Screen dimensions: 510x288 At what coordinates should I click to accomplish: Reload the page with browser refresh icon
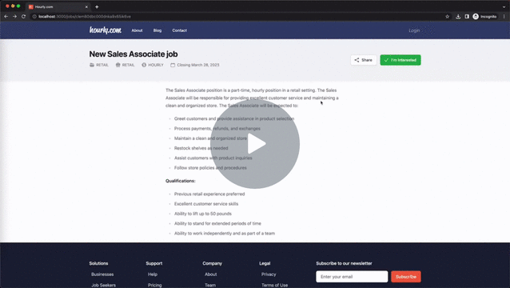23,16
